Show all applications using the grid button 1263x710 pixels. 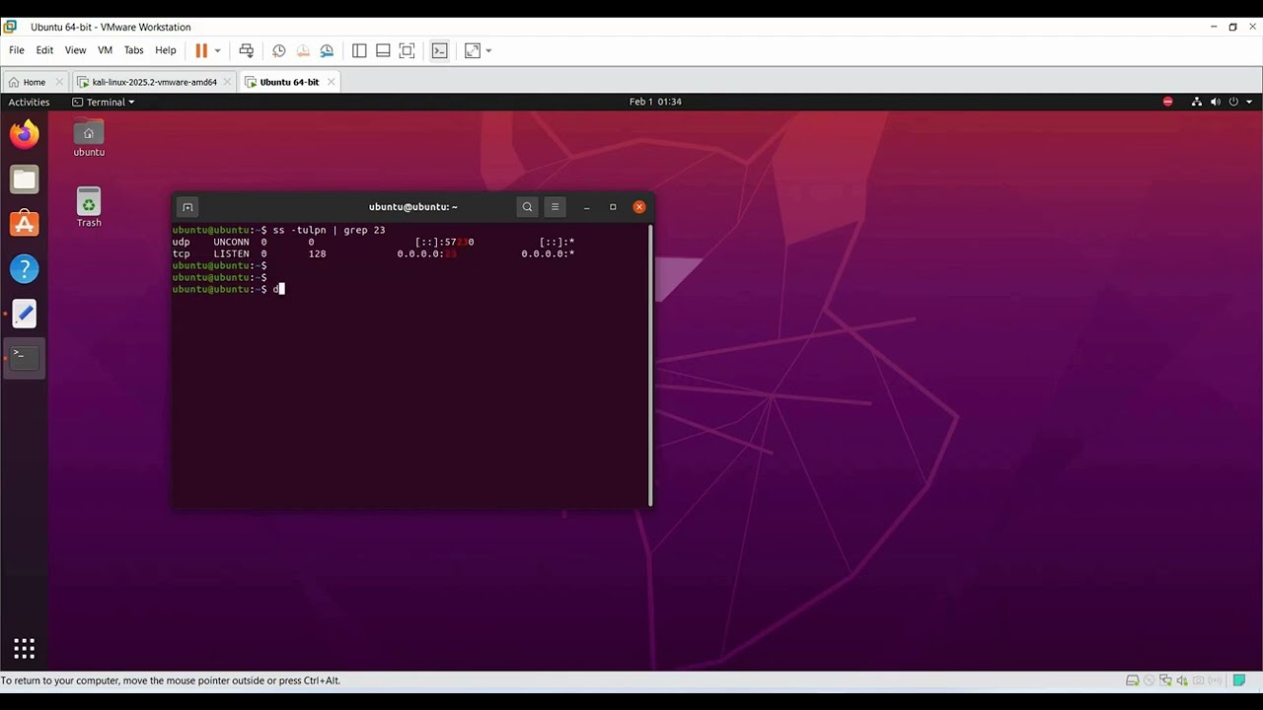[25, 648]
